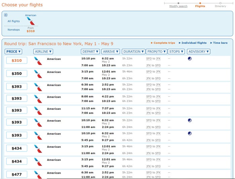Click the moon advisory icon on 11:00 am return
235x179 pixels.
190,120
